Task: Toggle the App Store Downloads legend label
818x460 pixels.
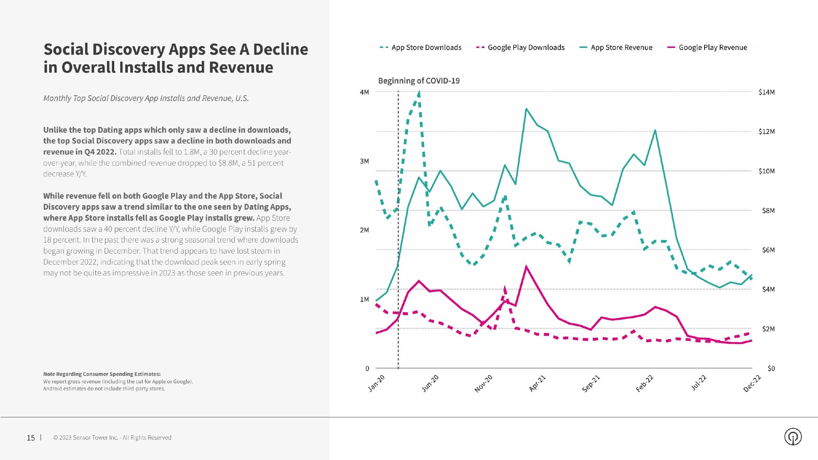Action: pos(426,48)
